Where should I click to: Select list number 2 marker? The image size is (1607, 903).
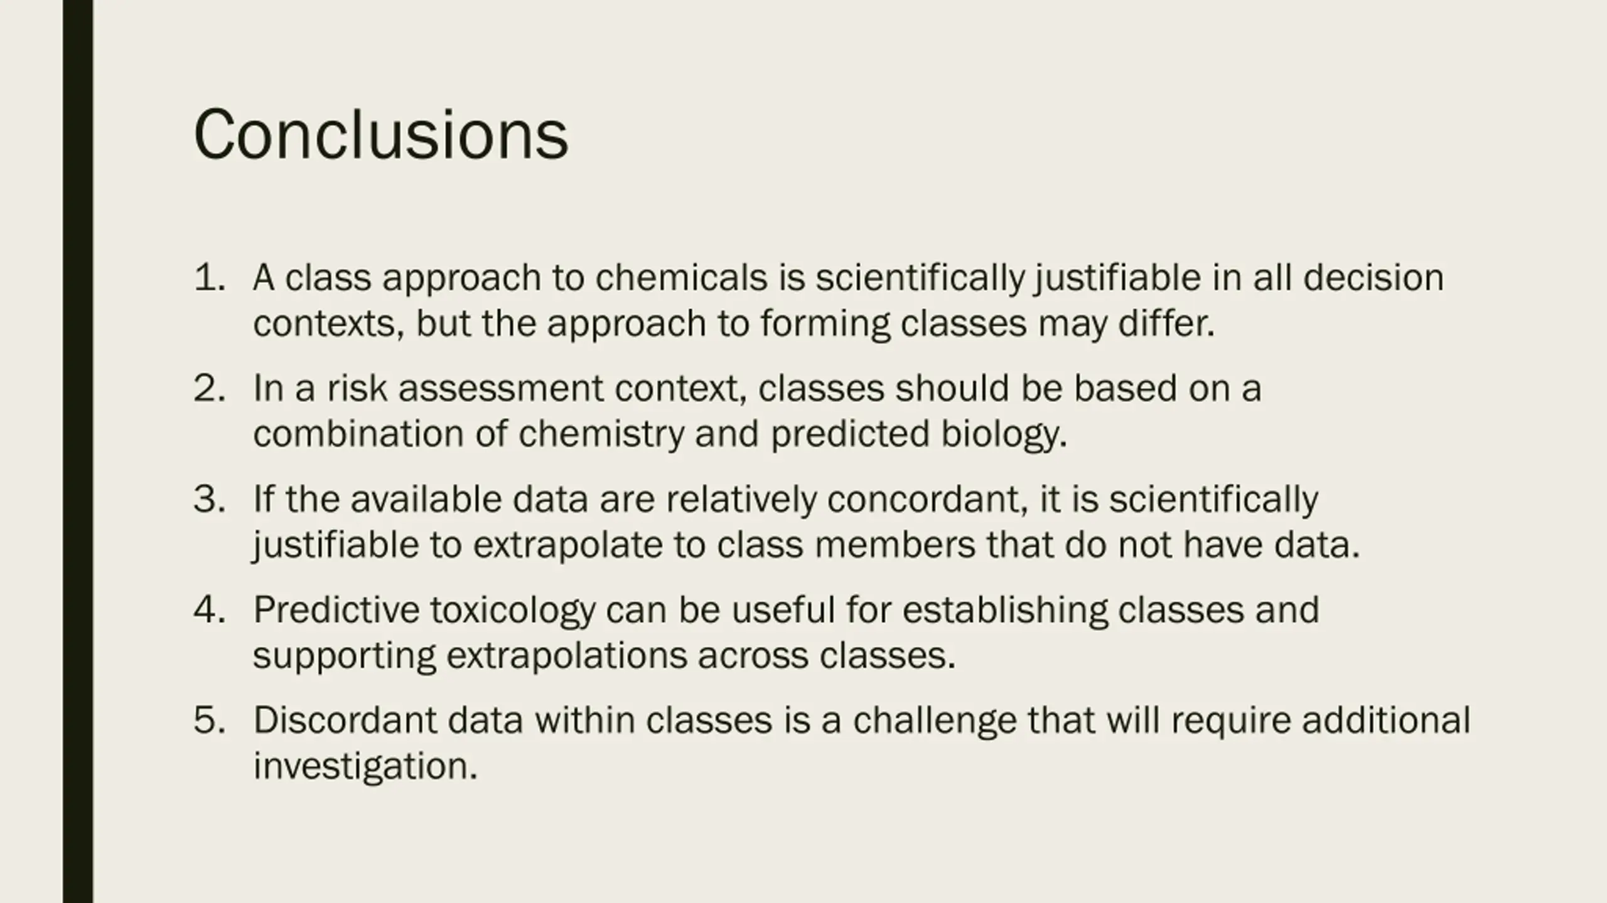point(210,388)
